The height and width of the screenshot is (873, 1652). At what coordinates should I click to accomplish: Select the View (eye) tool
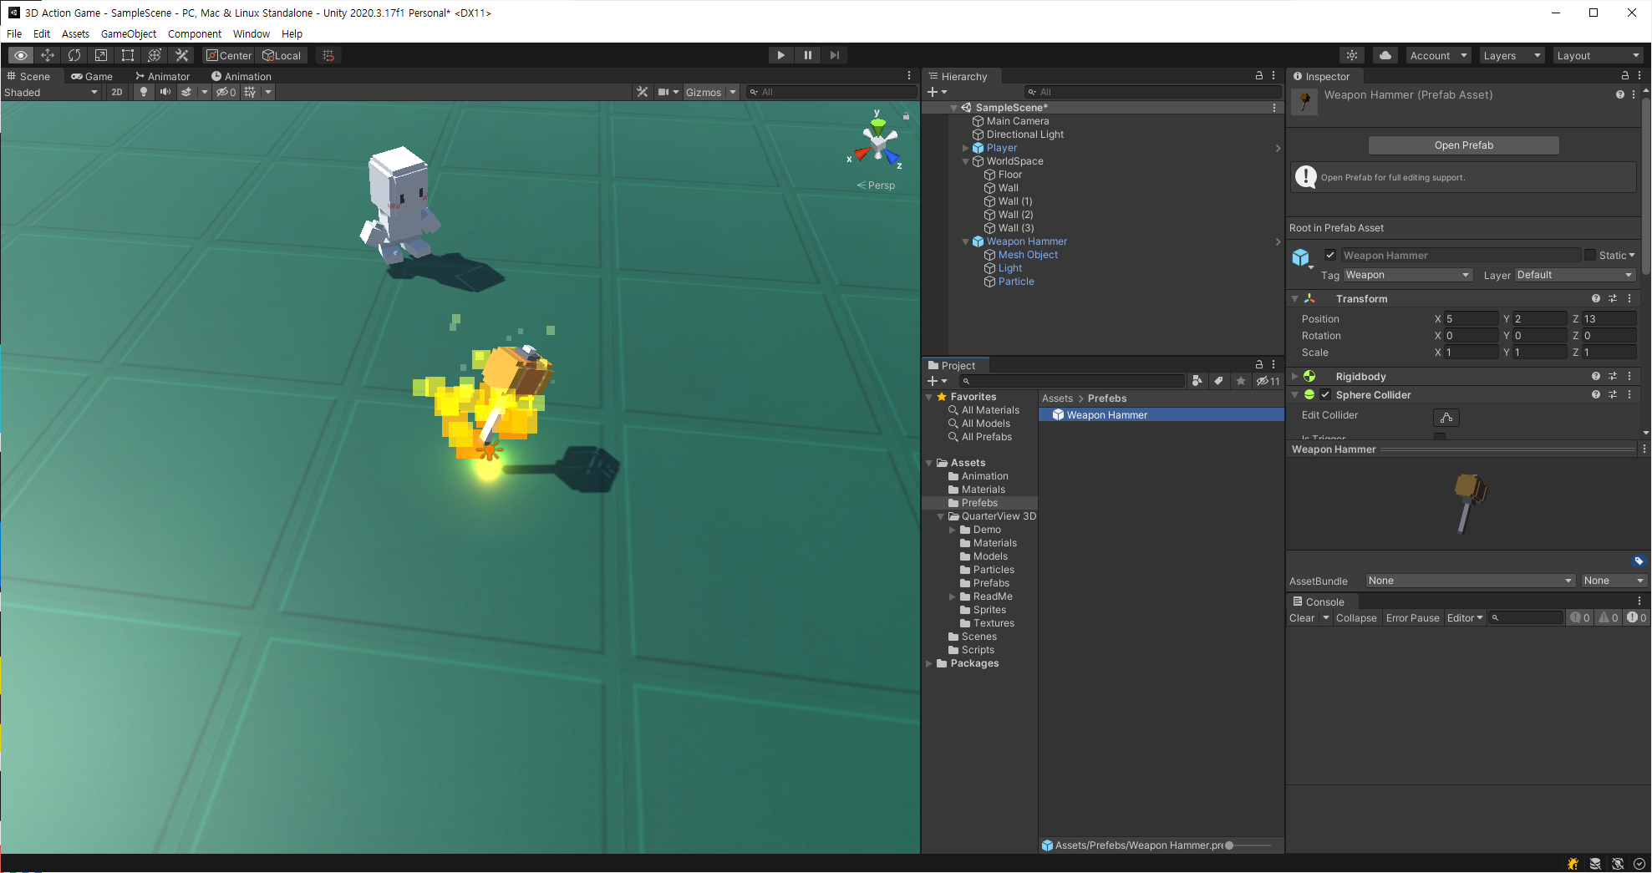[x=21, y=55]
